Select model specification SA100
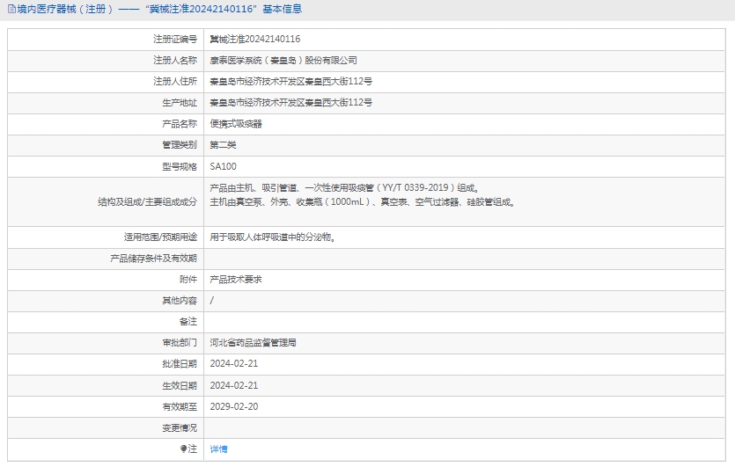The height and width of the screenshot is (467, 735). pyautogui.click(x=223, y=166)
